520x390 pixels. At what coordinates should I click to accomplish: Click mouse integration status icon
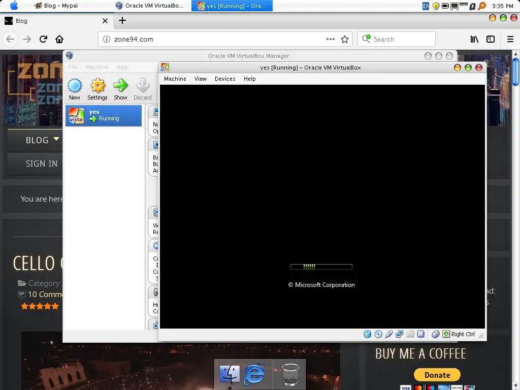436,334
